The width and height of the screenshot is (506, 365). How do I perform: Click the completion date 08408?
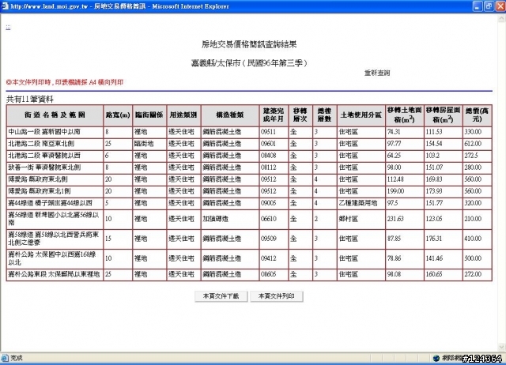point(269,156)
